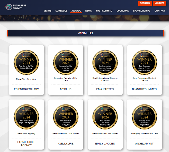The image size is (169, 152).
Task: Open the Venue menu item
Action: [x=47, y=11]
